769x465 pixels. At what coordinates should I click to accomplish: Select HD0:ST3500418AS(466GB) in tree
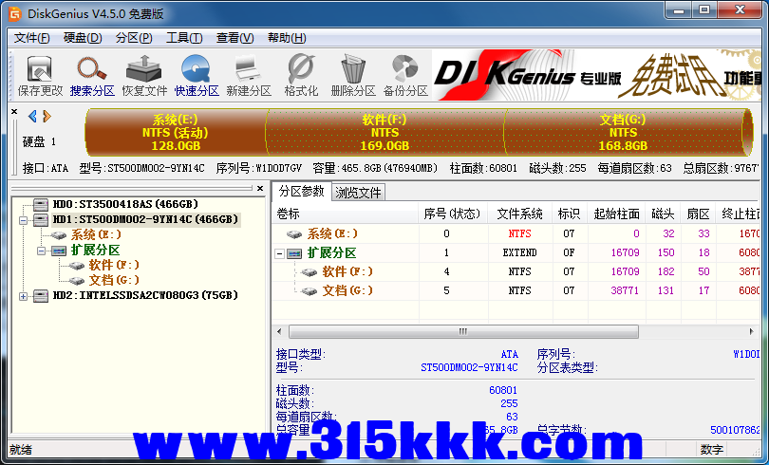(125, 204)
